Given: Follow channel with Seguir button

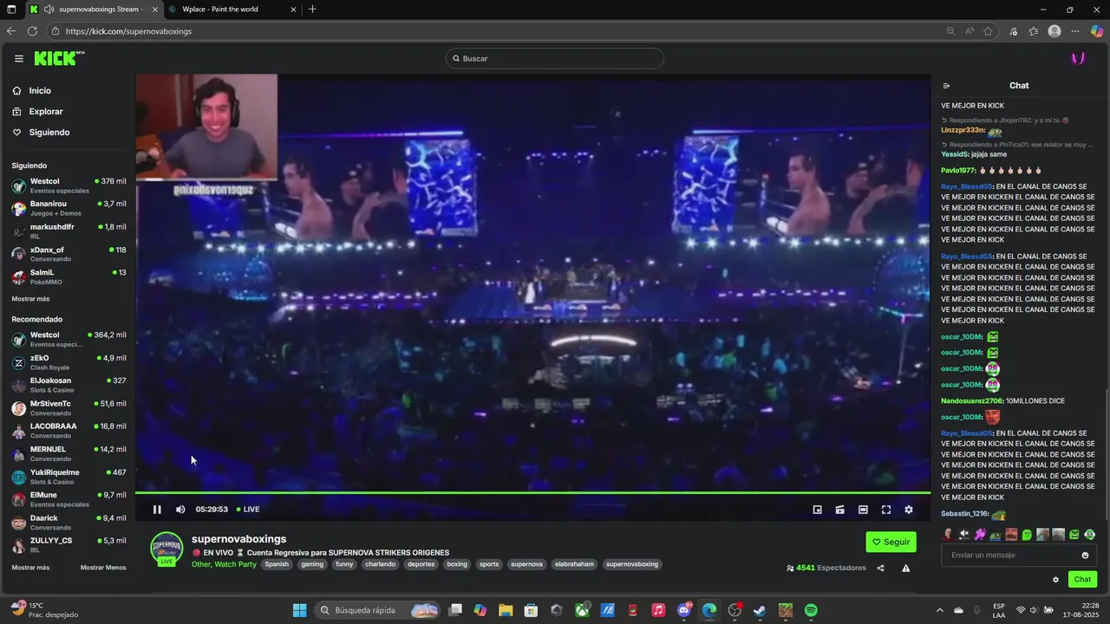Looking at the screenshot, I should pyautogui.click(x=891, y=542).
